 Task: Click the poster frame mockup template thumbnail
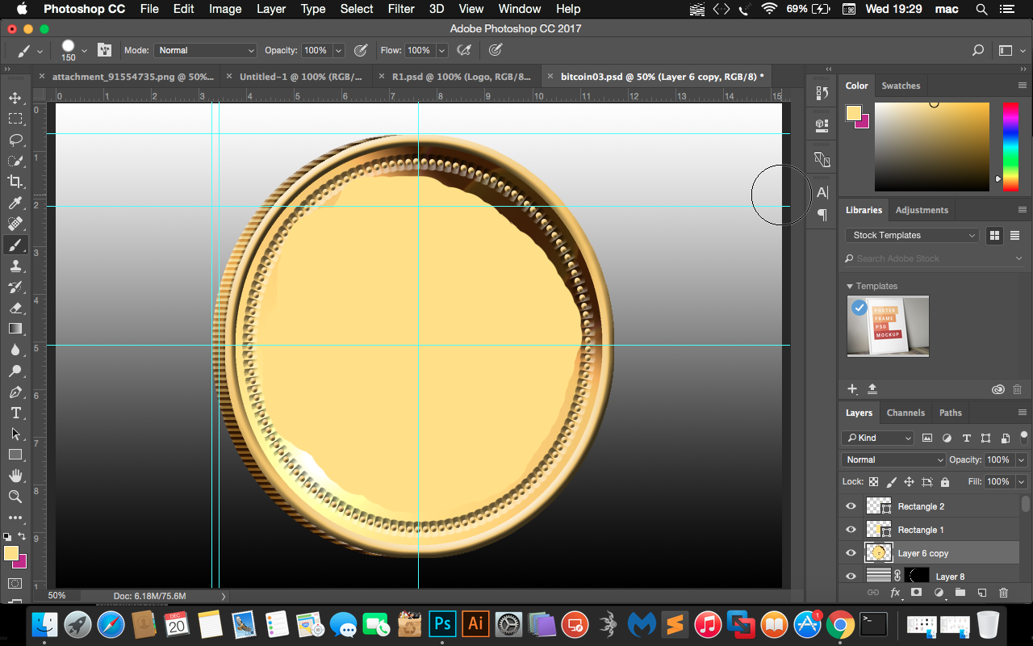(888, 325)
